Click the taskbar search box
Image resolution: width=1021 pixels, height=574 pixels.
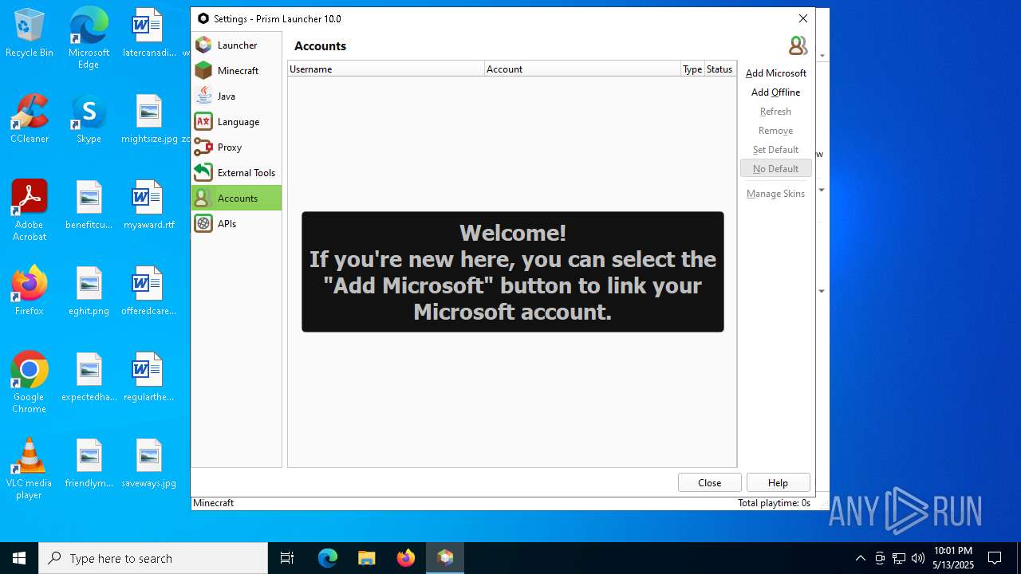153,558
